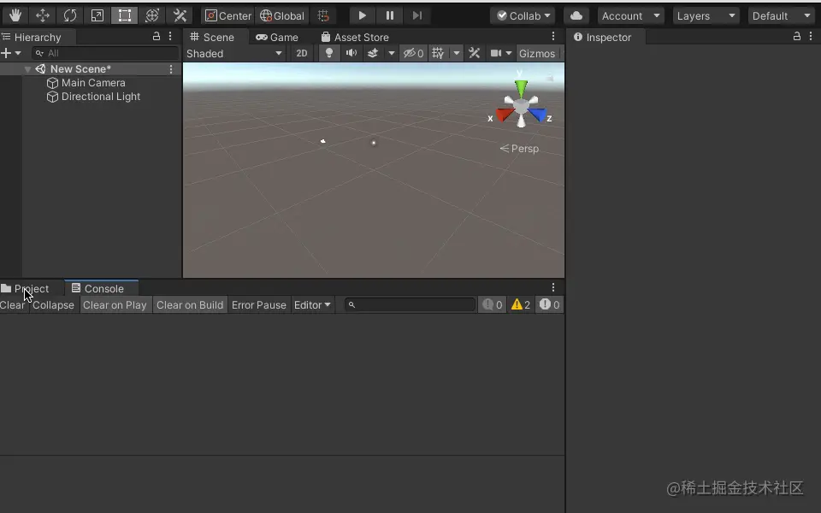Screen dimensions: 821x513
Task: Toggle Error Pause option
Action: 258,305
